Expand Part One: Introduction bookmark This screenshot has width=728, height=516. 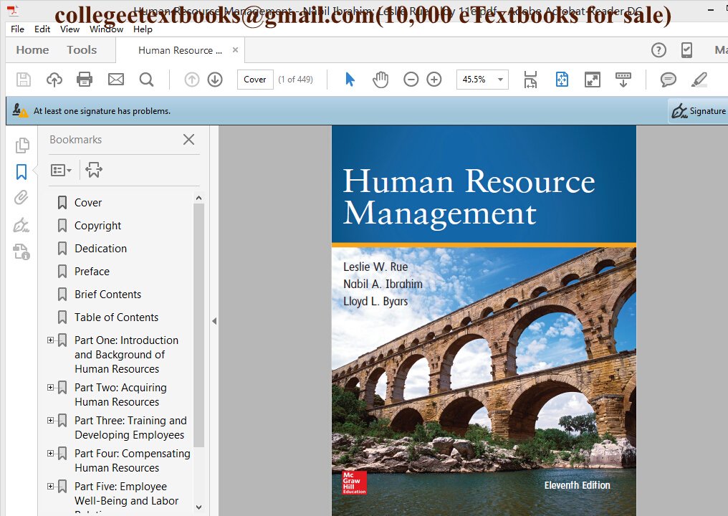[x=50, y=340]
